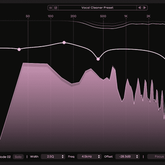Click the 2K frequency grid label

coord(148,16)
